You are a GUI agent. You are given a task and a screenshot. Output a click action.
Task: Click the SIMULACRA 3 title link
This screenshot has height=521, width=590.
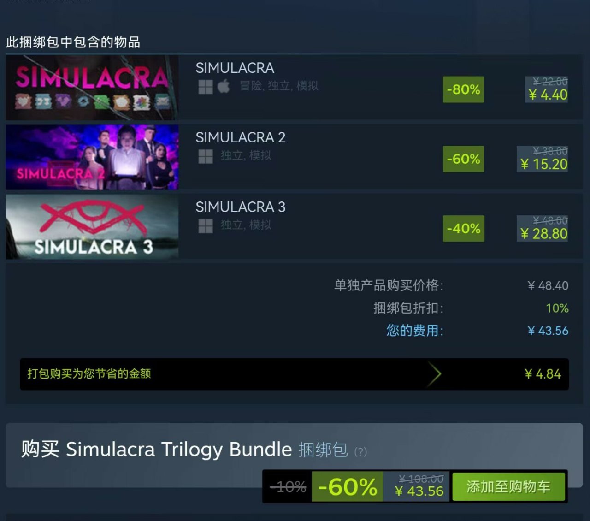coord(240,207)
